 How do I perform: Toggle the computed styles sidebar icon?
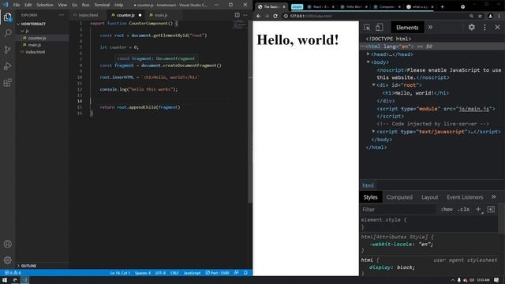coord(491,209)
